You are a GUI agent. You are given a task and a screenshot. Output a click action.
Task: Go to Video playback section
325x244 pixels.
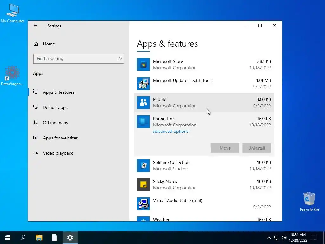click(58, 153)
